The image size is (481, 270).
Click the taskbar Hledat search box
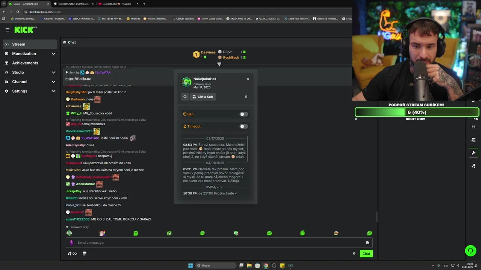(217, 265)
